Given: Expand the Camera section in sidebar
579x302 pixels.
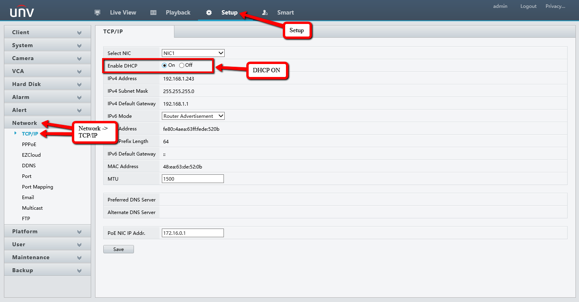Looking at the screenshot, I should pyautogui.click(x=47, y=58).
